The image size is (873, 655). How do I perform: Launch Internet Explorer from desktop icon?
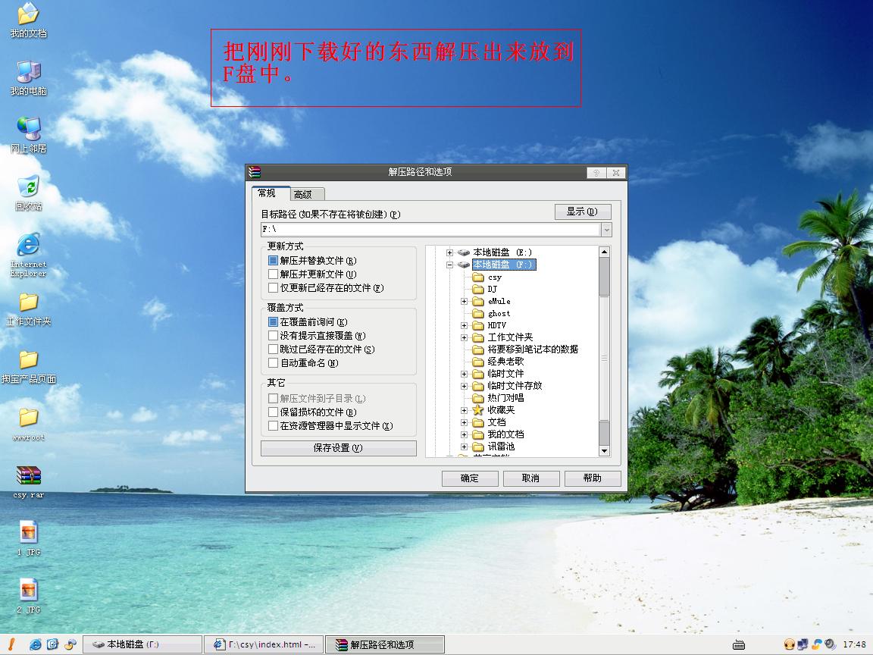coord(29,245)
